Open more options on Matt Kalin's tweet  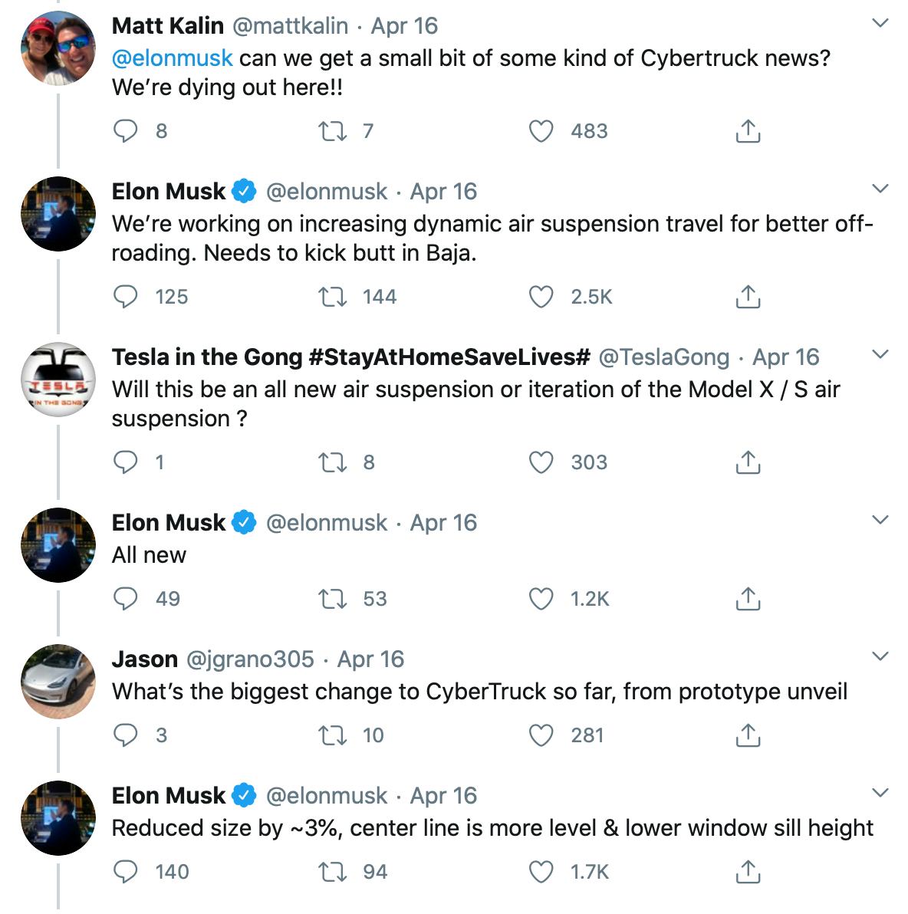(x=880, y=24)
